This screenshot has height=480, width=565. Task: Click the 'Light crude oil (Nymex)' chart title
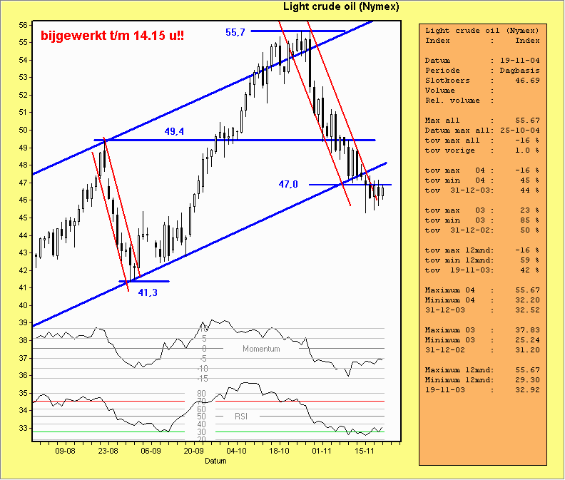[x=341, y=6]
